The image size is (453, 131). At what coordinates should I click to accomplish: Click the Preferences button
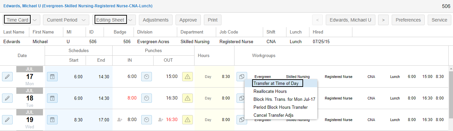coord(408,20)
